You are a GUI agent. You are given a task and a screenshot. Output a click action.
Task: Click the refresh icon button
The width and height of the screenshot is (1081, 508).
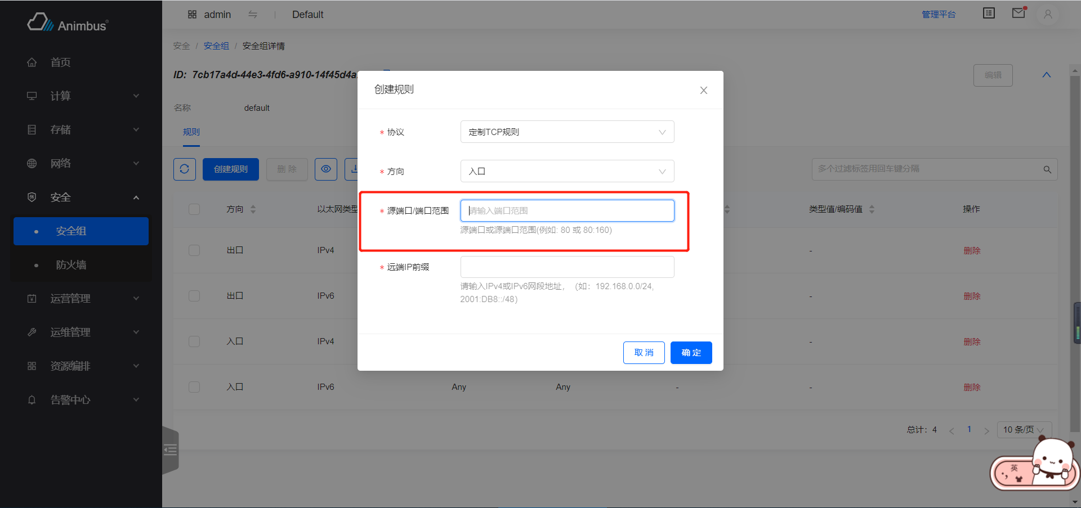(x=184, y=169)
